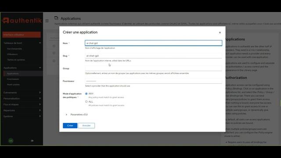The image size is (281, 158).
Task: Click the Nom d'affichage de l'application hint
Action: point(100,48)
